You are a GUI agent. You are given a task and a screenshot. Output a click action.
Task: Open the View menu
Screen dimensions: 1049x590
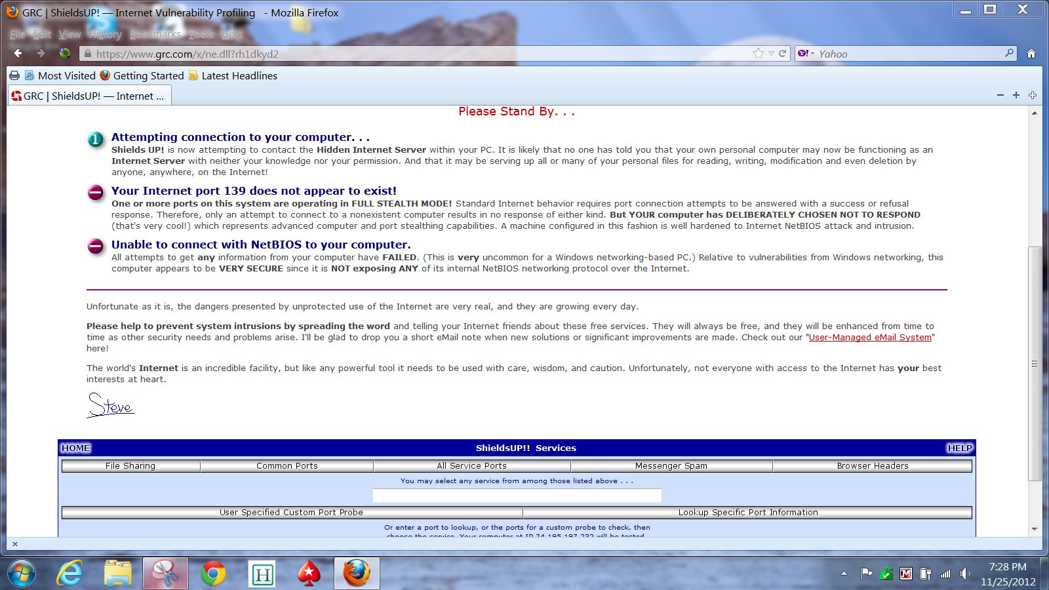click(69, 34)
